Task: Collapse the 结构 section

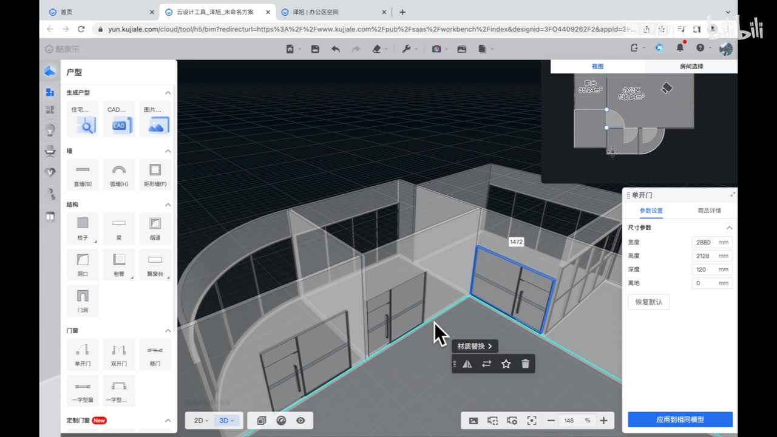Action: tap(168, 205)
